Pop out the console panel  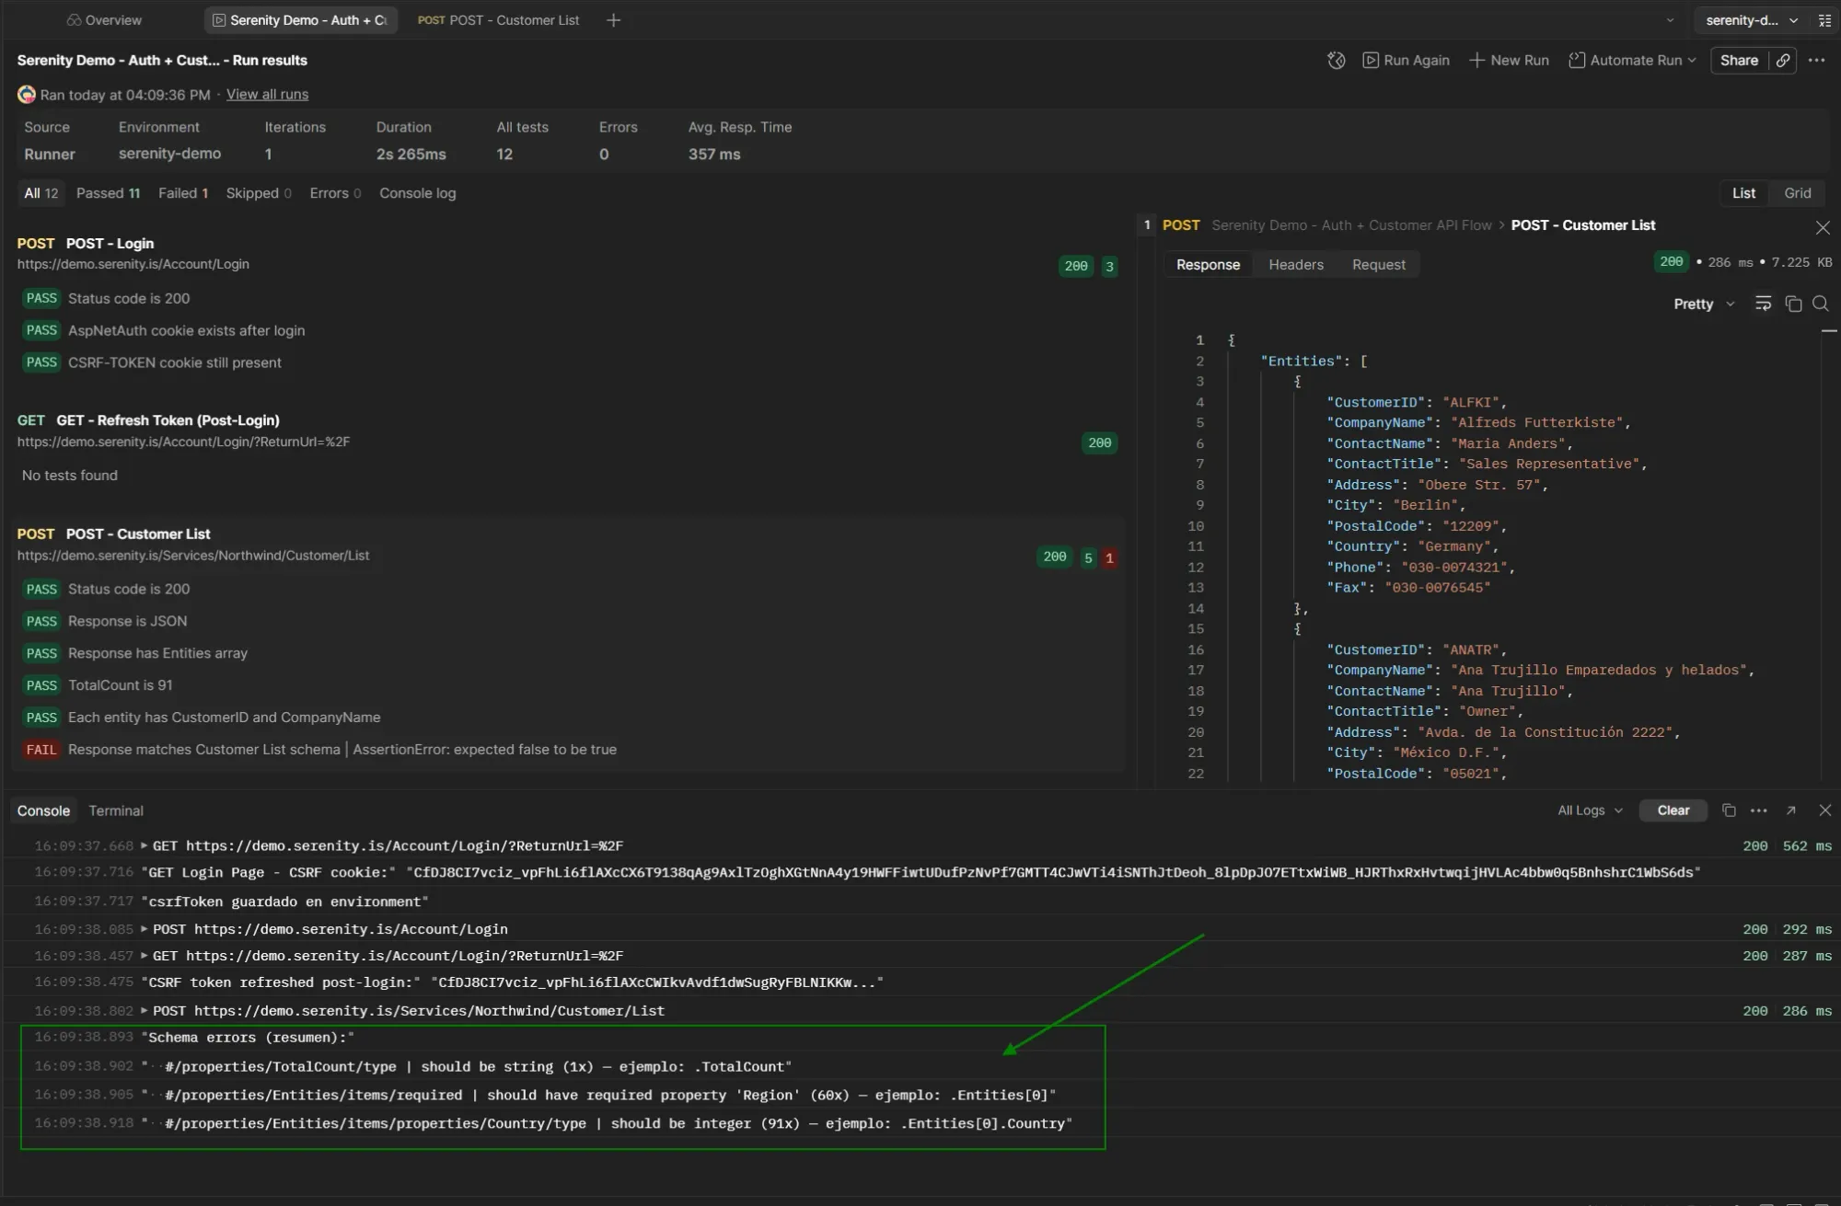pos(1789,810)
